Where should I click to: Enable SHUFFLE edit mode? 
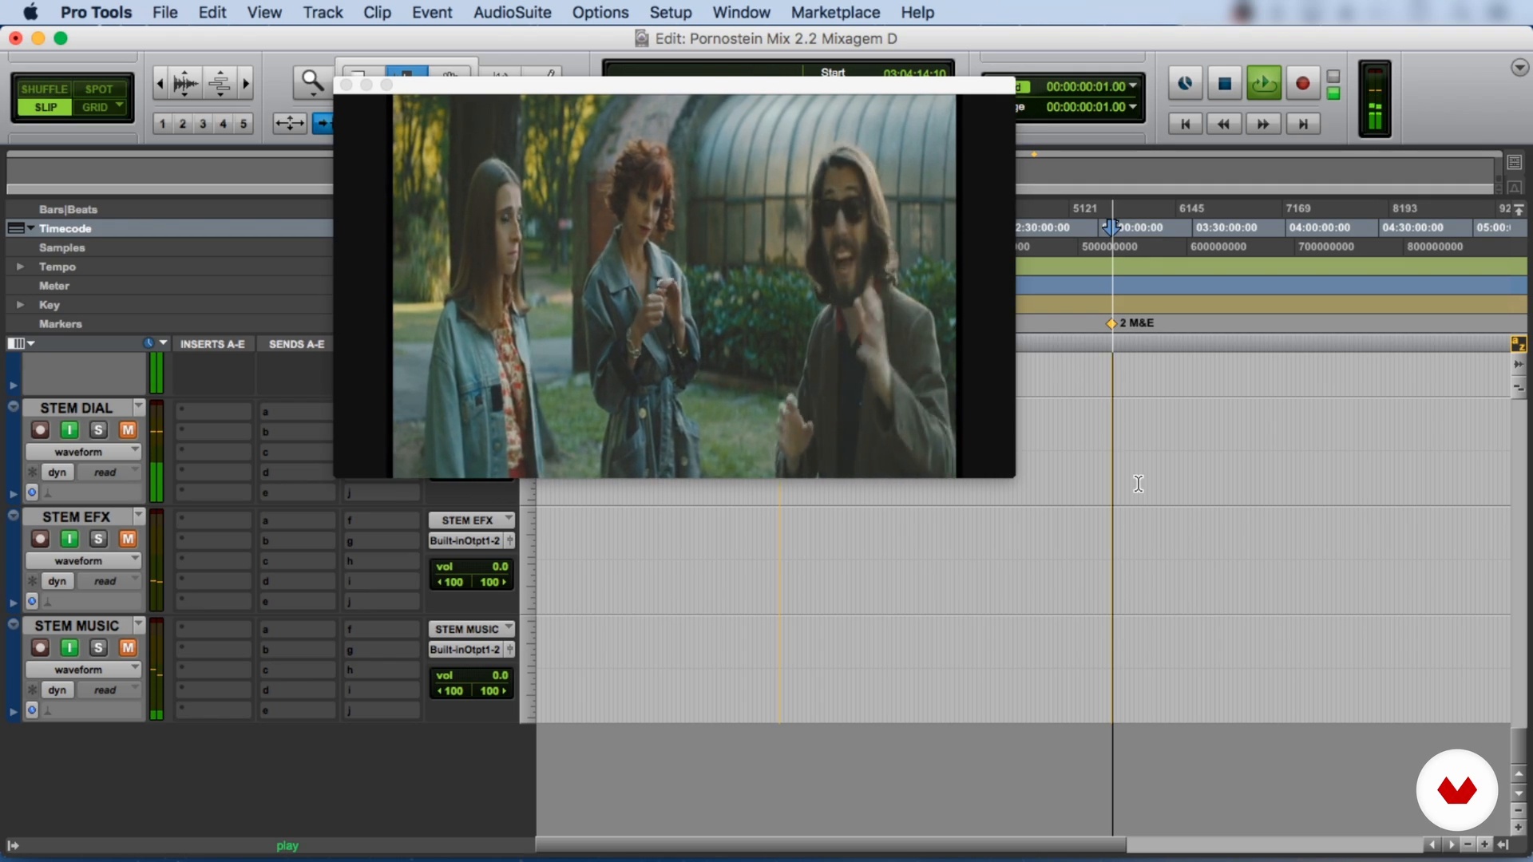[44, 89]
